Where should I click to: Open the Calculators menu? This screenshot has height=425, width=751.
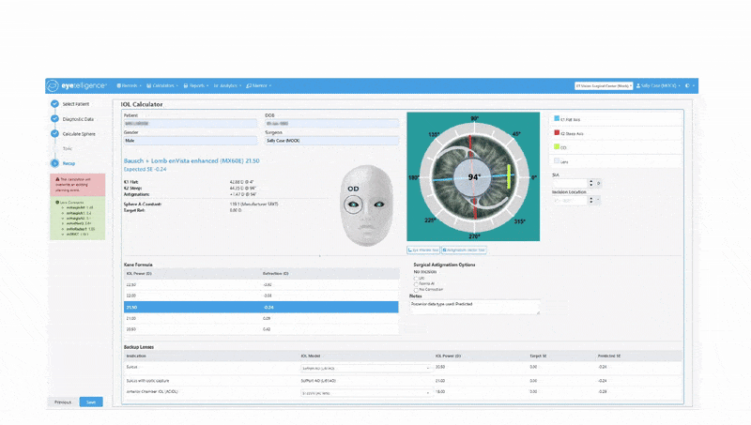(x=164, y=85)
